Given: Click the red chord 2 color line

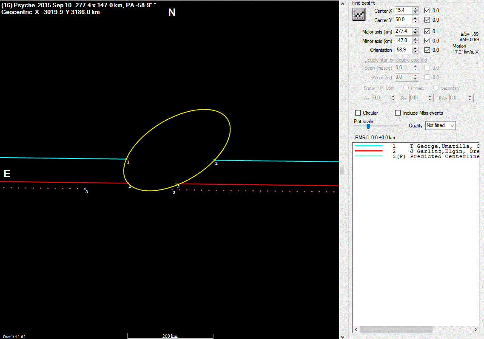Looking at the screenshot, I should (369, 151).
